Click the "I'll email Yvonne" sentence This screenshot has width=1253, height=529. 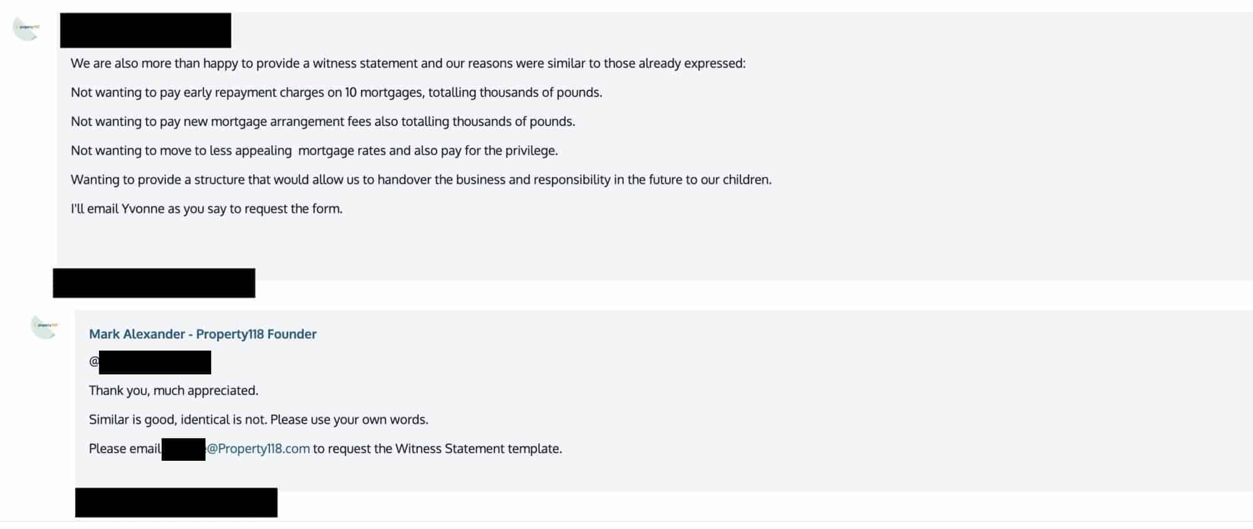207,209
